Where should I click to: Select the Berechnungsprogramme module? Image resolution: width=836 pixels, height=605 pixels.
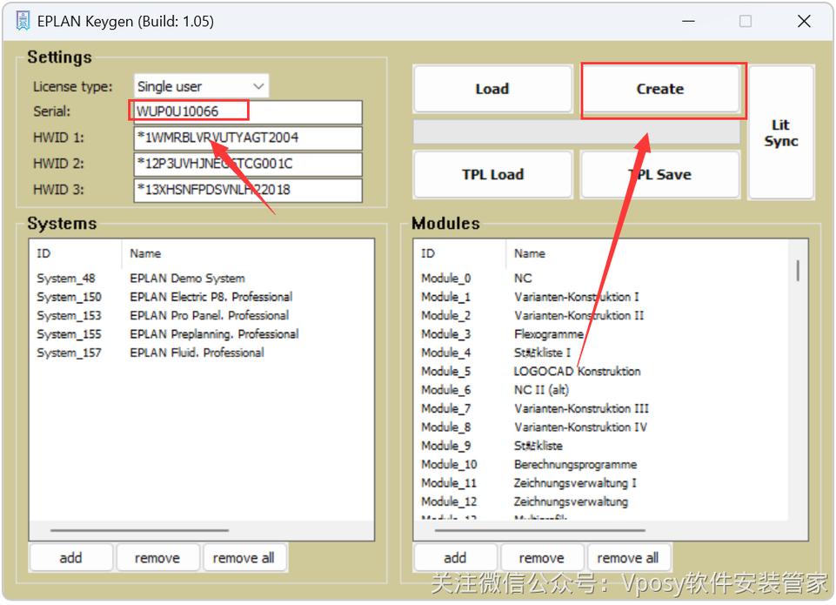coord(600,465)
